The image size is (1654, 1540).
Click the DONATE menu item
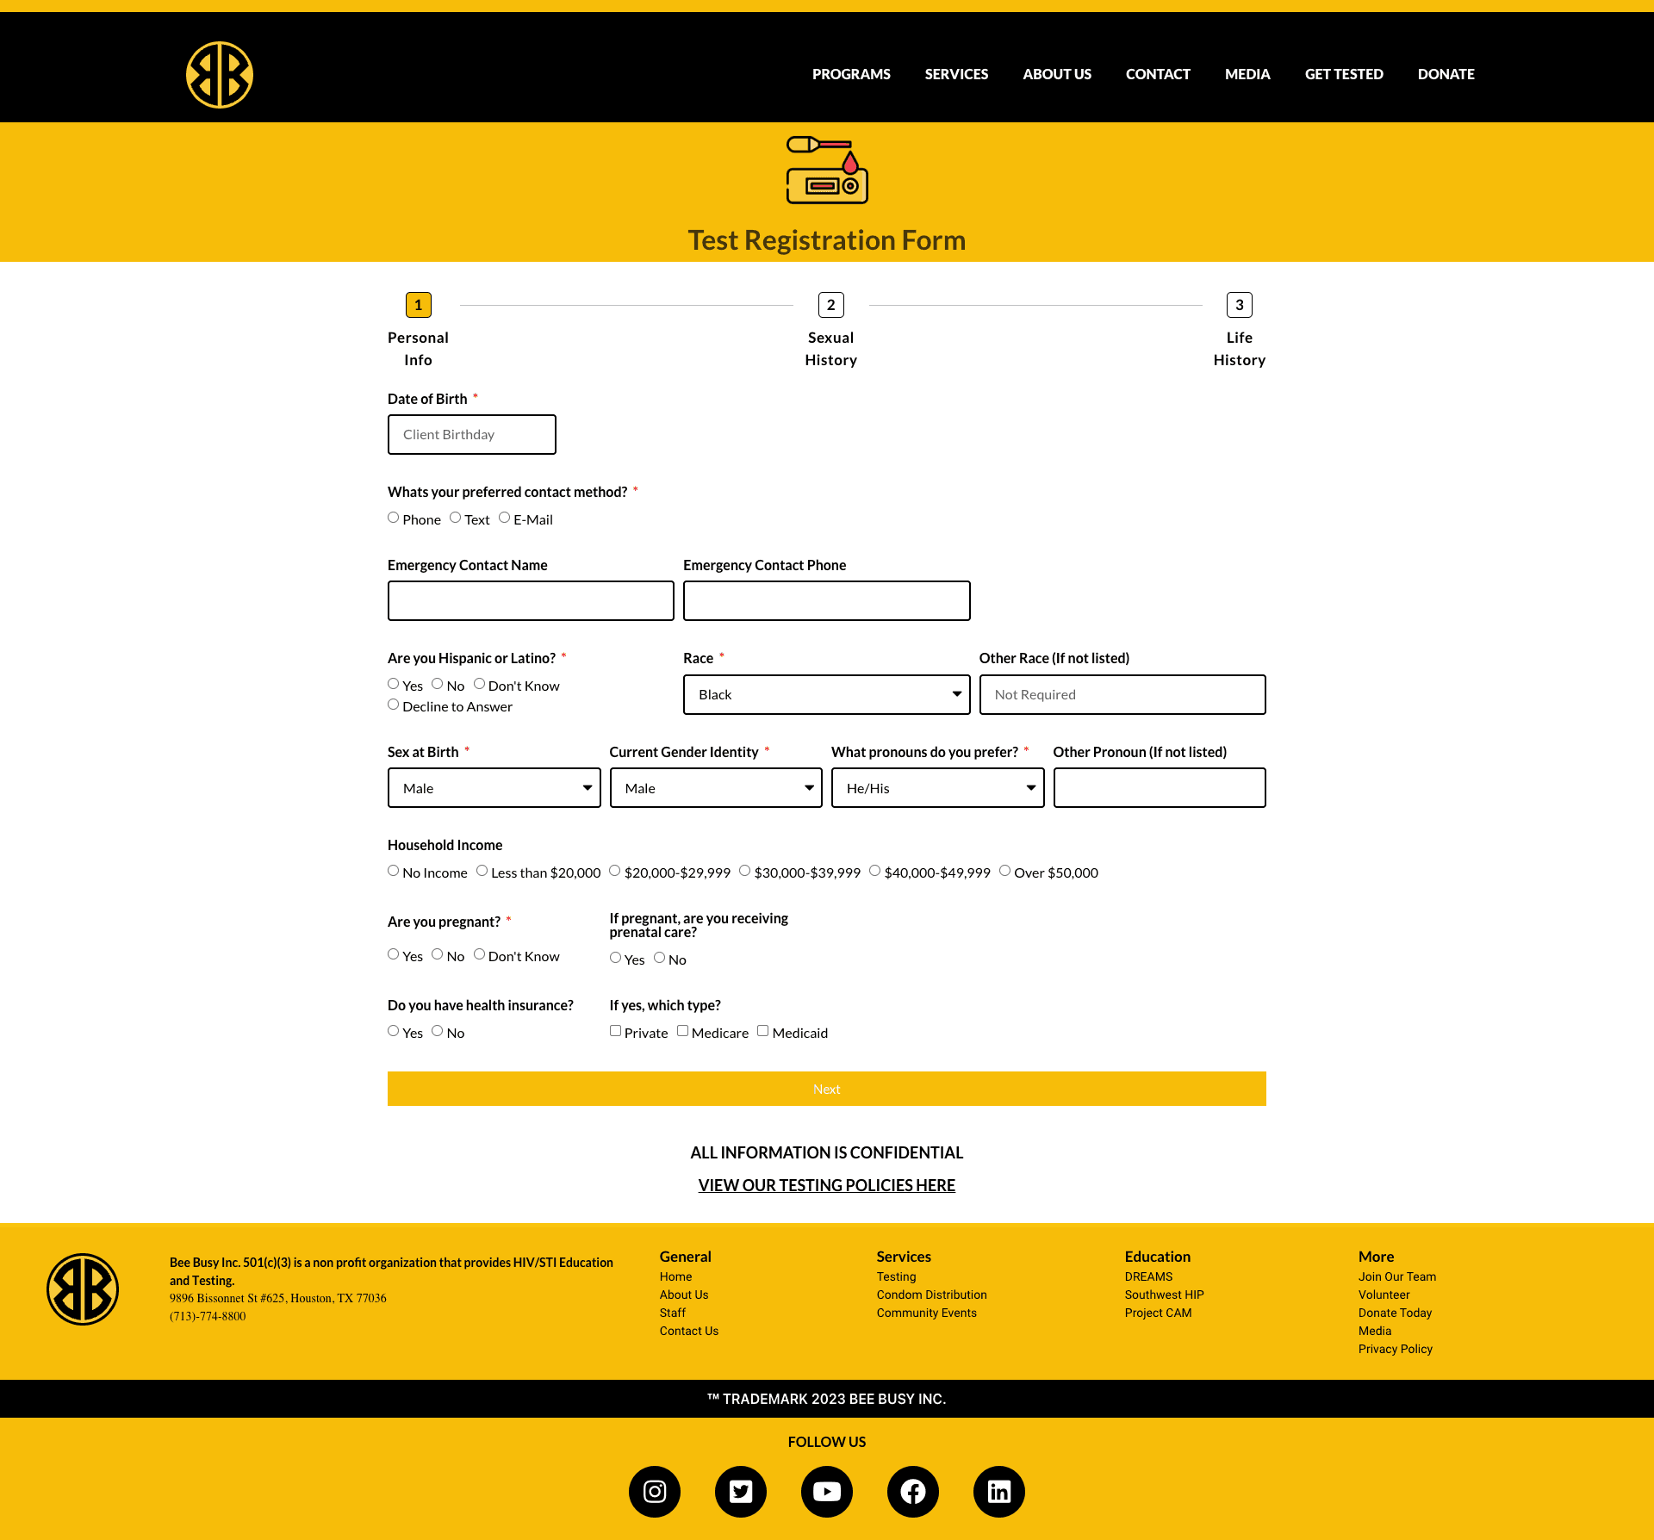tap(1444, 74)
